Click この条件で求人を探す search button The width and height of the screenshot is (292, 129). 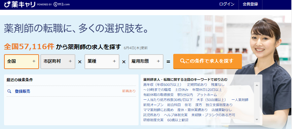point(208,61)
